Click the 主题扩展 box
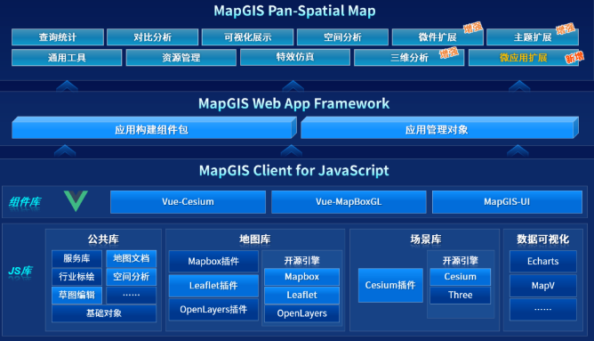The height and width of the screenshot is (341, 594). (533, 37)
